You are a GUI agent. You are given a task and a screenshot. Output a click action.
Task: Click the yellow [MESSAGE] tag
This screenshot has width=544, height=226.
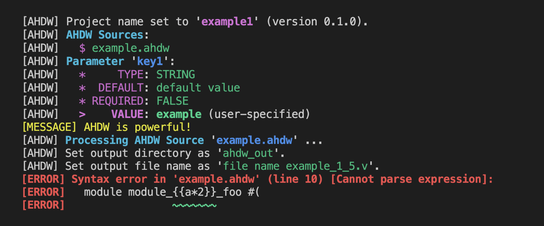click(49, 127)
